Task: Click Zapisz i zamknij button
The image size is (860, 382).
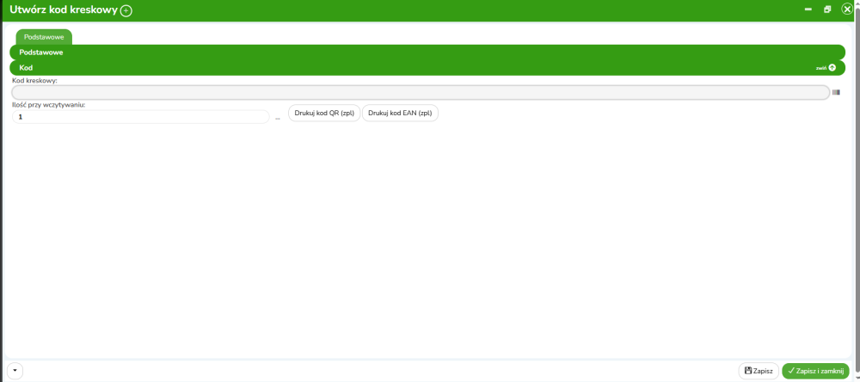Action: click(815, 371)
